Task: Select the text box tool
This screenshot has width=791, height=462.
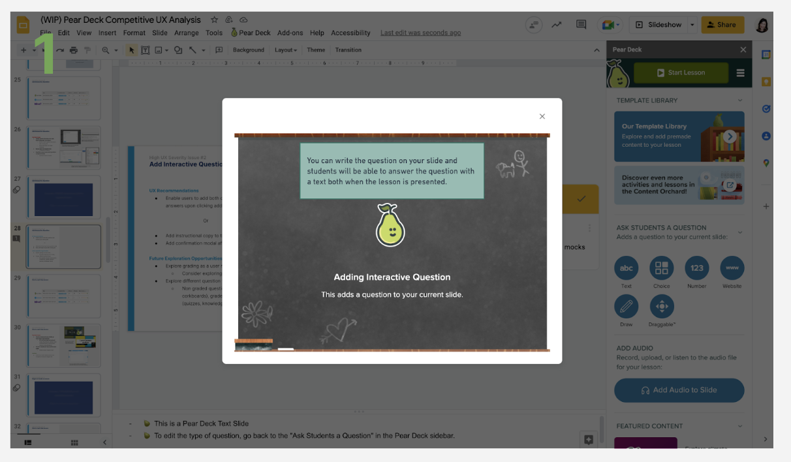Action: pos(145,50)
